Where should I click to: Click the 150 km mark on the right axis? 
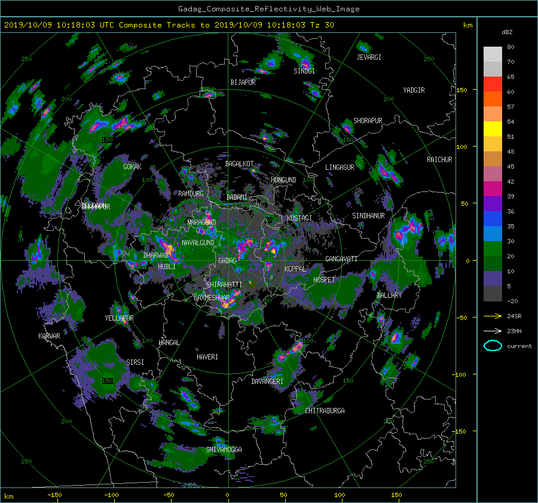[x=462, y=90]
